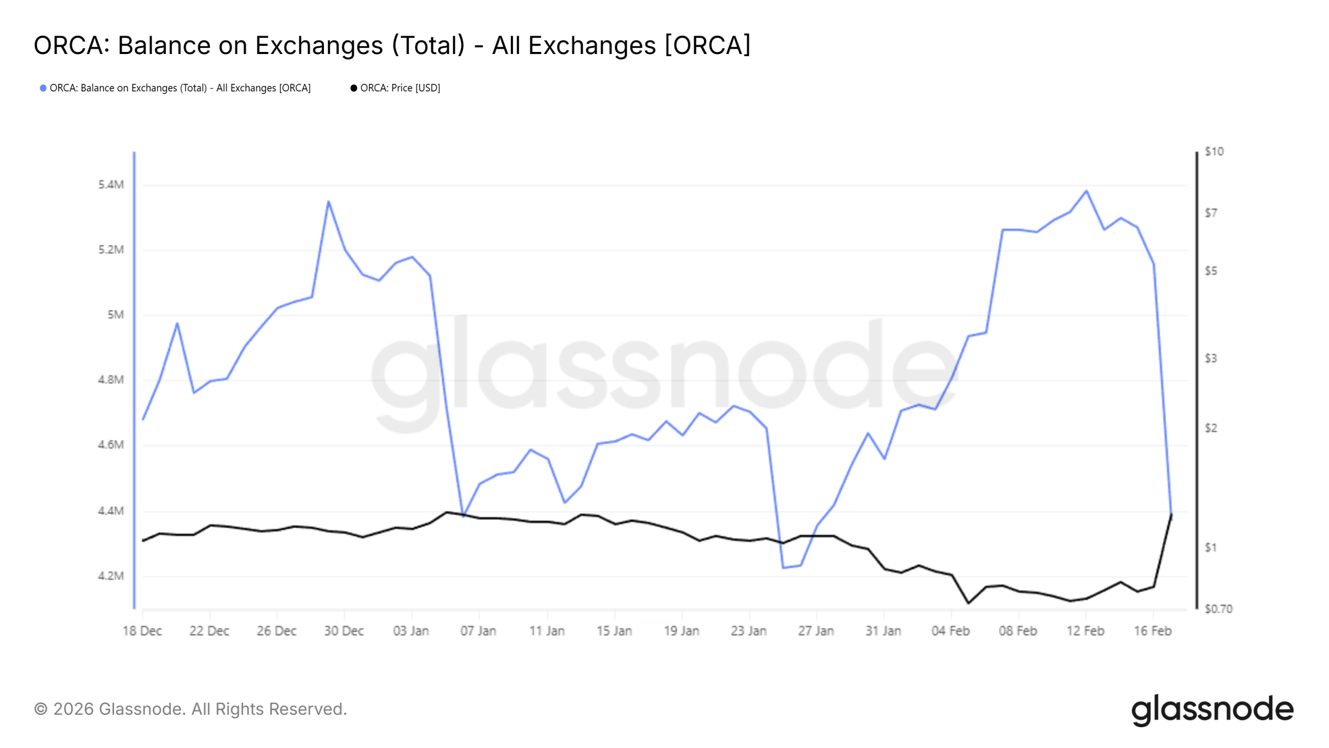
Task: Click the $0.70 right axis label
Action: coord(1218,609)
